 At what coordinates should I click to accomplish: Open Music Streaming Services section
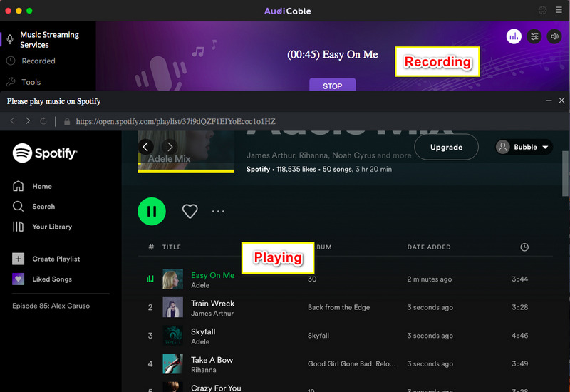(48, 40)
